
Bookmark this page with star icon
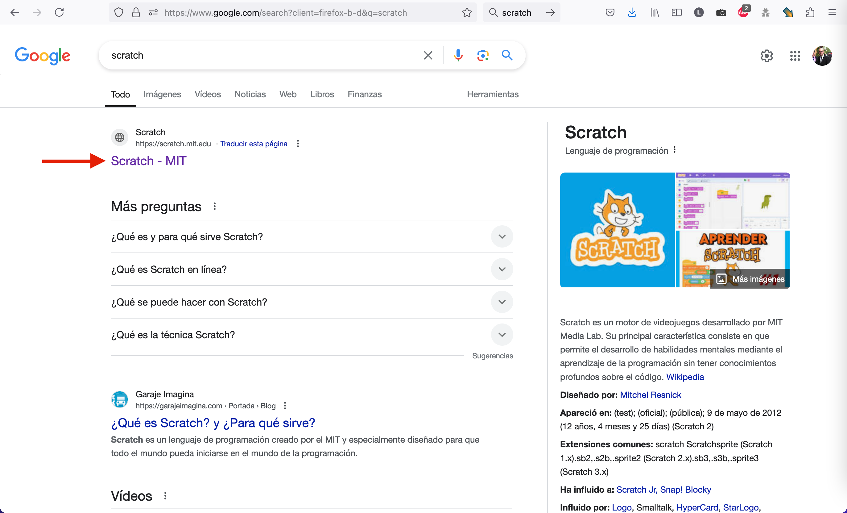coord(467,13)
